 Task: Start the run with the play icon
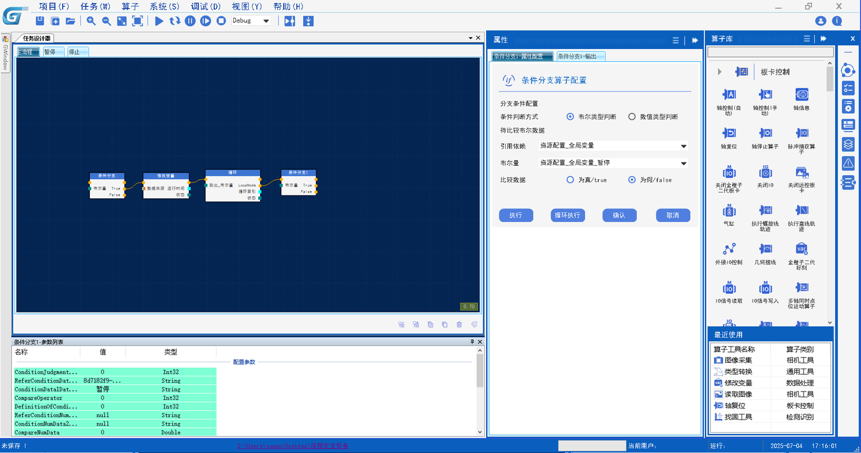coord(159,21)
